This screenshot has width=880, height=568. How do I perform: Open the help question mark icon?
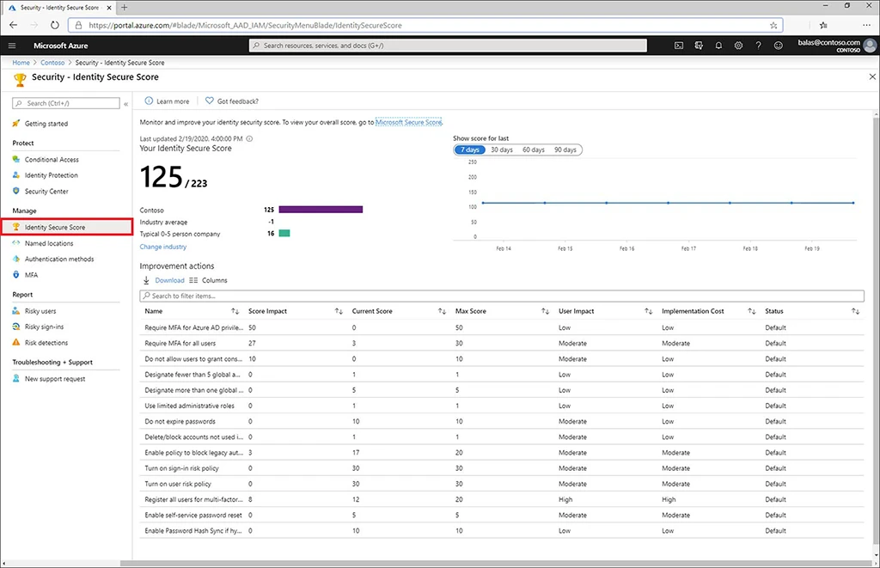[x=758, y=46]
